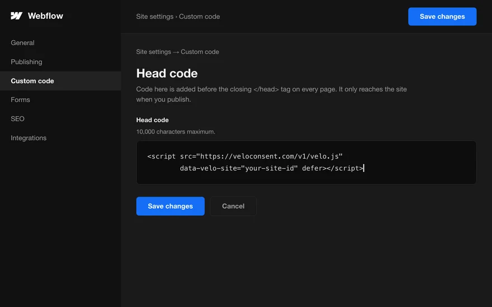Image resolution: width=492 pixels, height=307 pixels.
Task: Click the 10,000 characters maximum note
Action: click(x=176, y=132)
